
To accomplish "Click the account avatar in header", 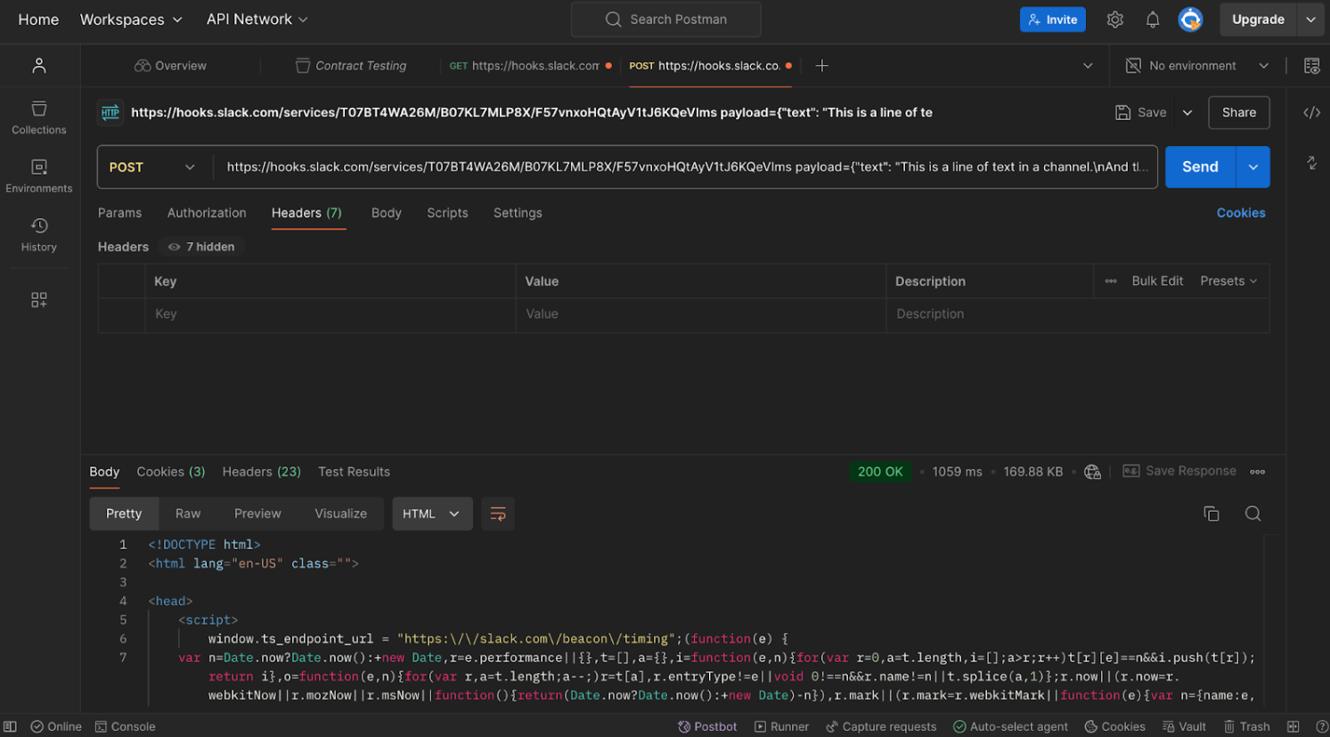I will [x=1190, y=20].
